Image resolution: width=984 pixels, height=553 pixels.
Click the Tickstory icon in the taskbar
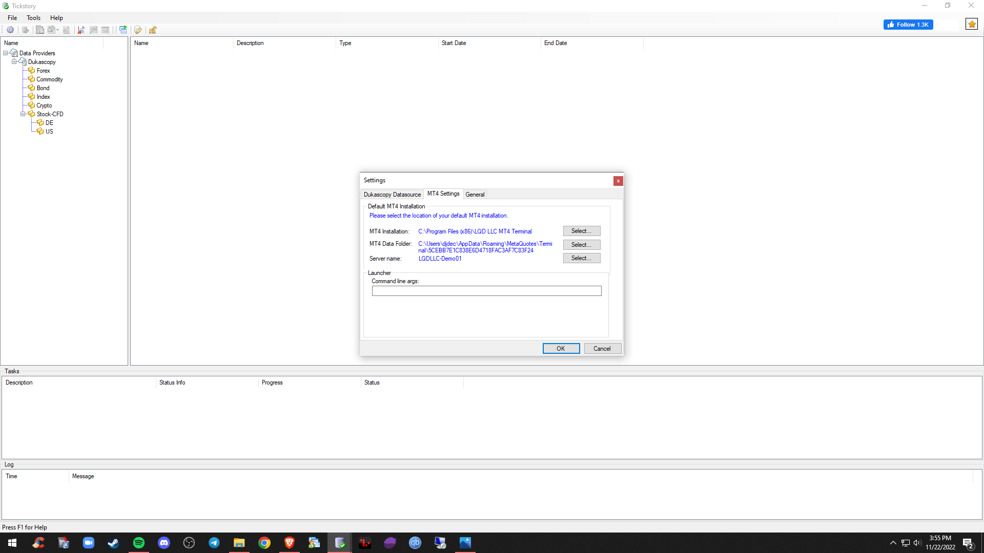pyautogui.click(x=340, y=543)
